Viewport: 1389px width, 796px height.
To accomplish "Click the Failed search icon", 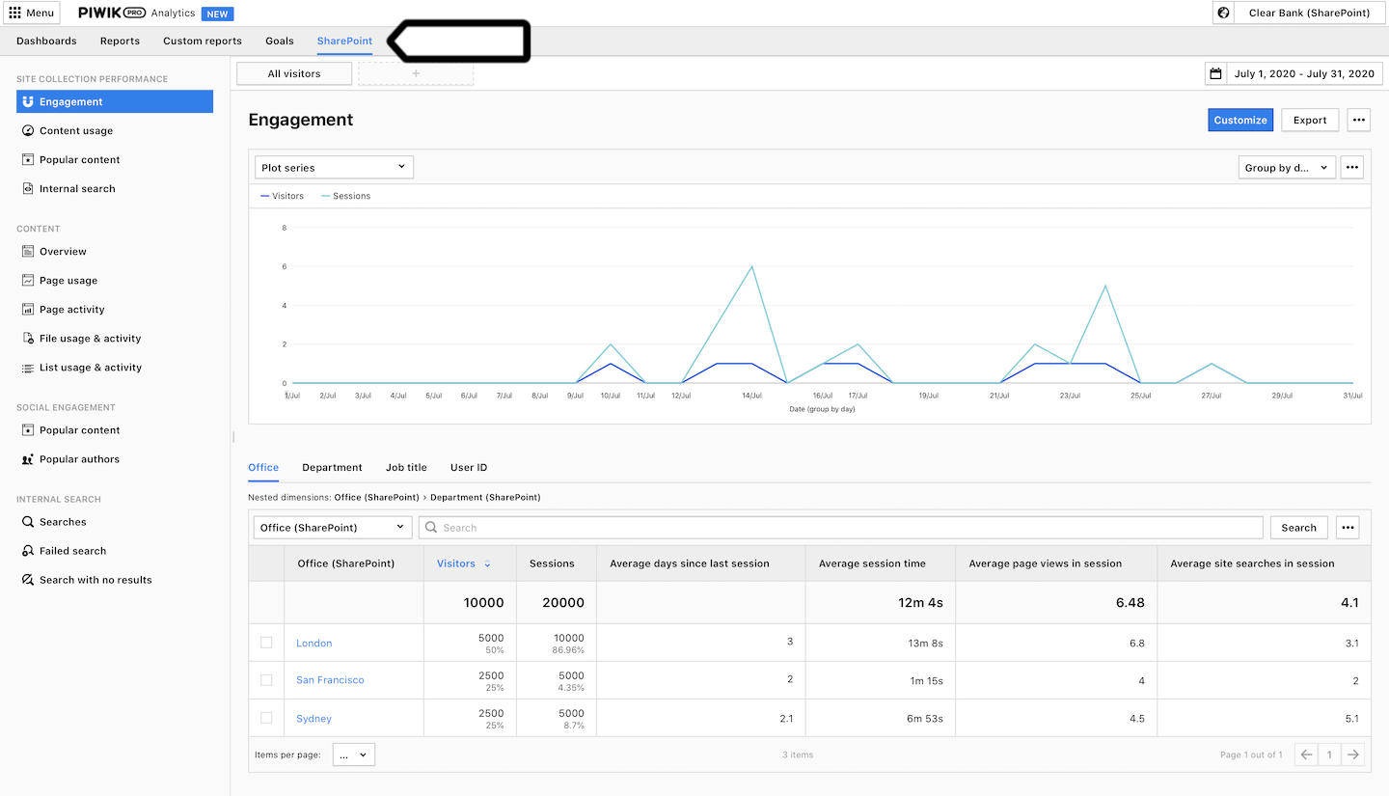I will click(x=28, y=551).
